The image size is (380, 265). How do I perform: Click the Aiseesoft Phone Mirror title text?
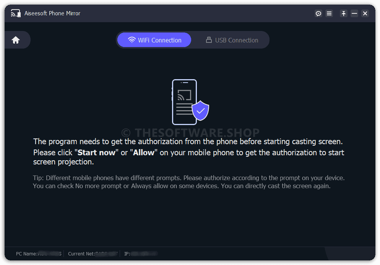coord(52,13)
